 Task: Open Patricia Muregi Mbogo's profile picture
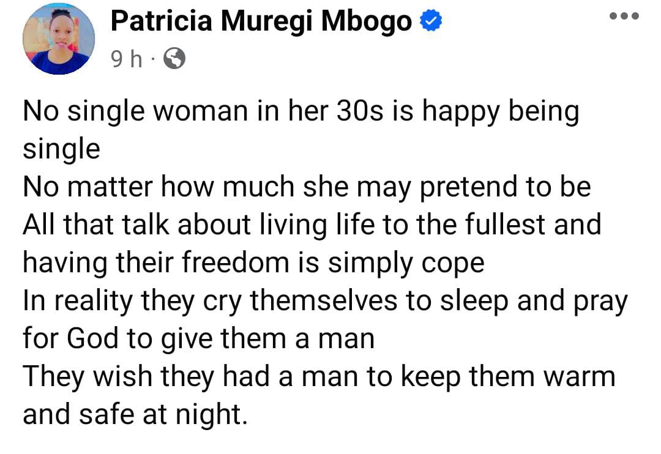[x=59, y=39]
